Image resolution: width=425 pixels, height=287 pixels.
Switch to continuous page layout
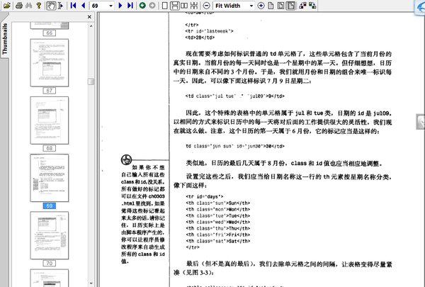174,6
